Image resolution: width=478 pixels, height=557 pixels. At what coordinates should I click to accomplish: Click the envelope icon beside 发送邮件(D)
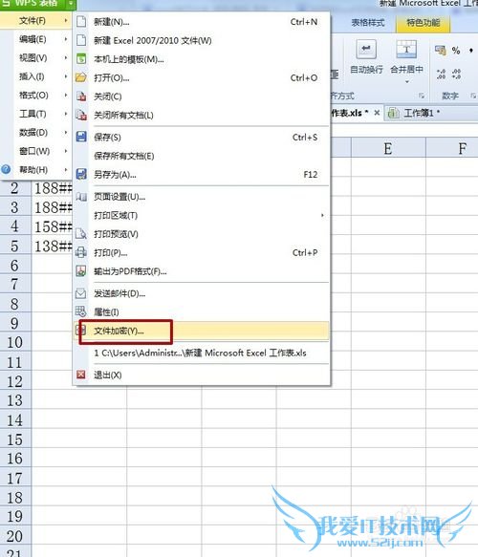click(80, 293)
